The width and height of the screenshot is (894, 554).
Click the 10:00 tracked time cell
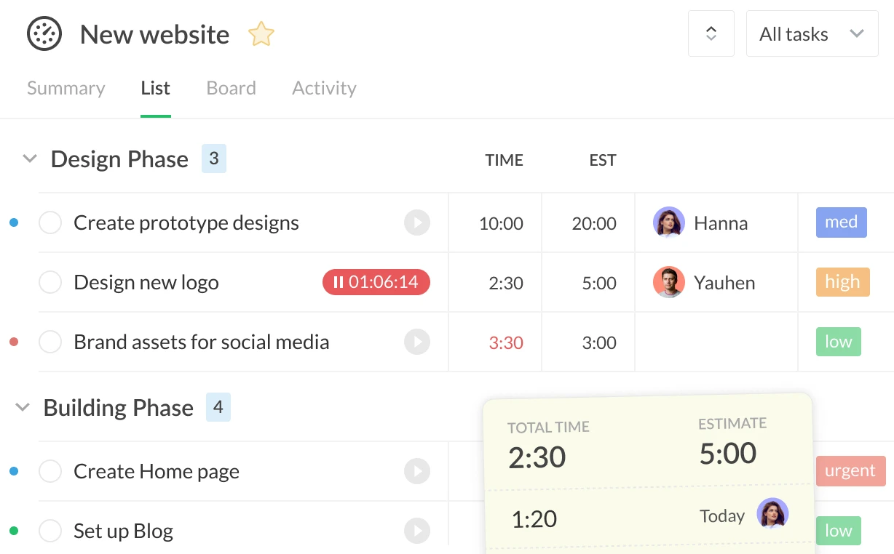click(501, 223)
